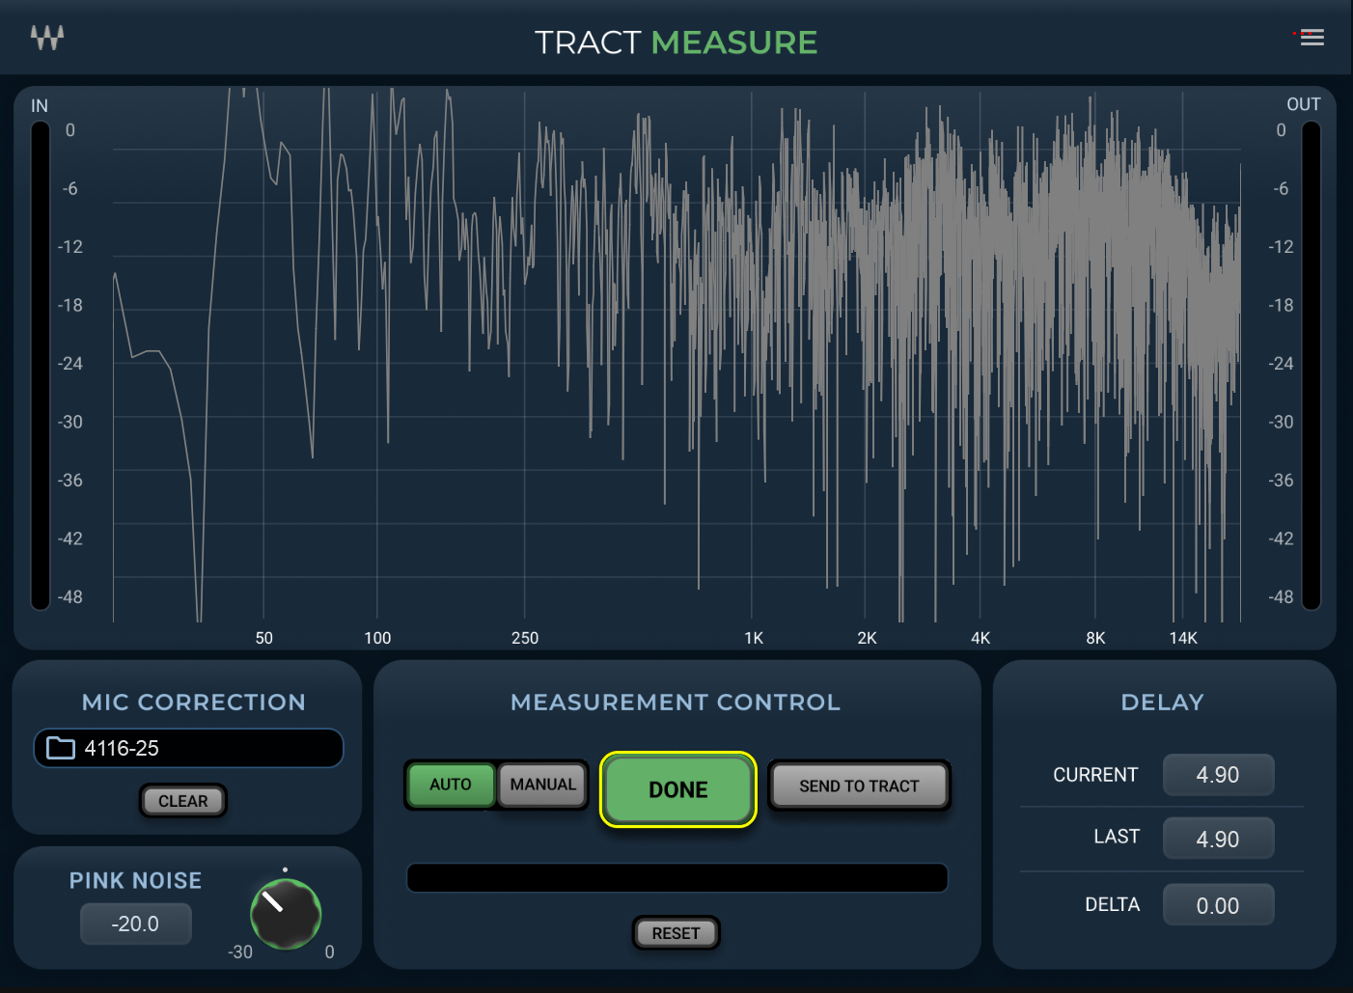Click the pink noise level knob

[286, 914]
